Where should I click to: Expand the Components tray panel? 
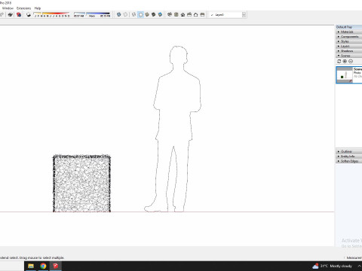click(349, 37)
